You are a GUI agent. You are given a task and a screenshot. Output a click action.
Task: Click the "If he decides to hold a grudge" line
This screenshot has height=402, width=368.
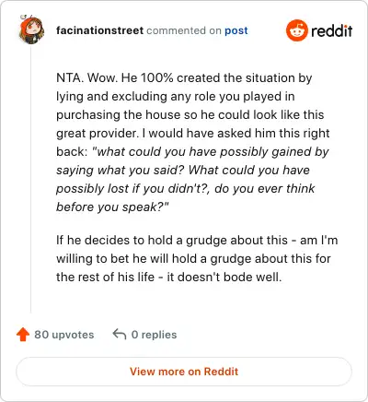point(197,240)
